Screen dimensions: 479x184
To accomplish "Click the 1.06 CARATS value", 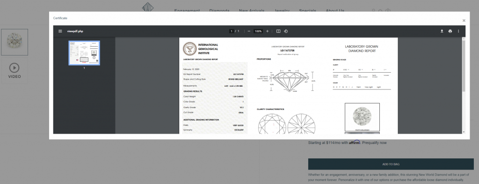I will (238, 96).
